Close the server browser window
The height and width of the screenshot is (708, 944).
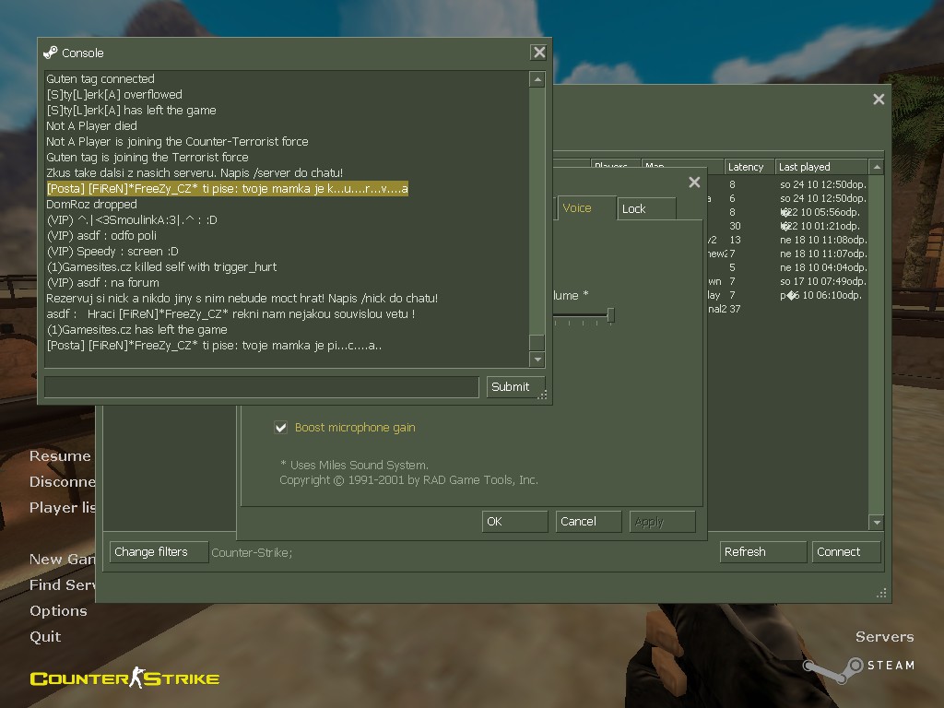click(879, 100)
